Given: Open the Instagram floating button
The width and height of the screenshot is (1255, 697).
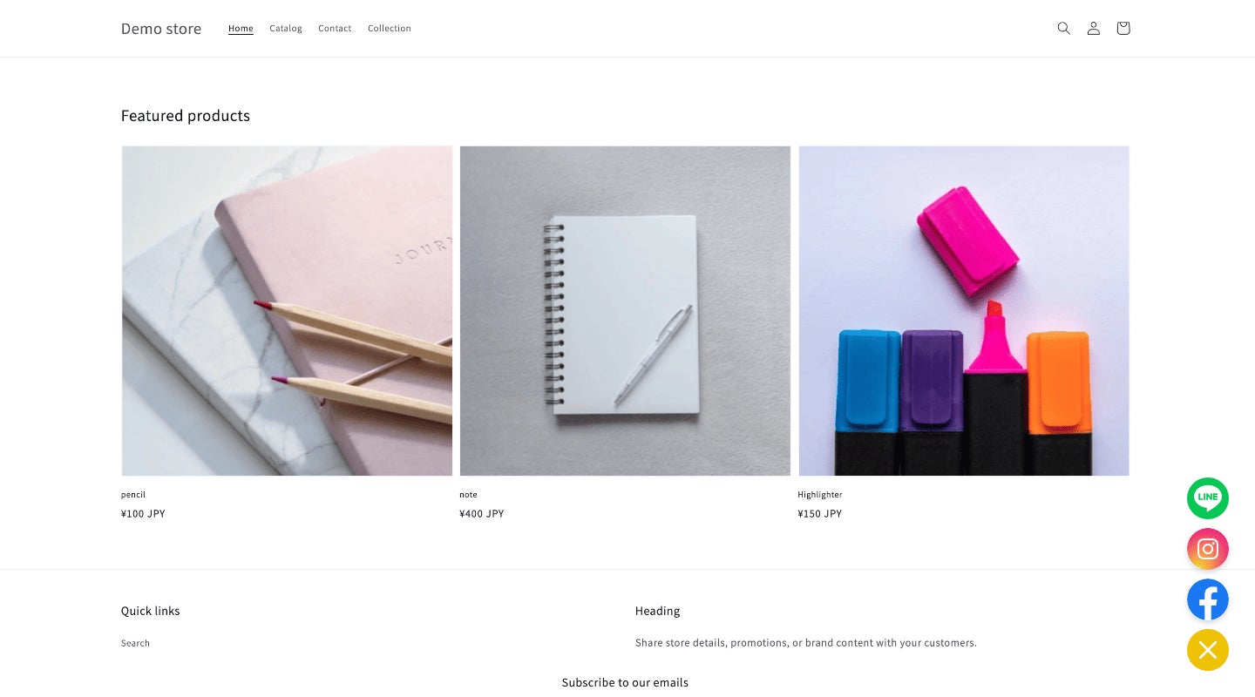Looking at the screenshot, I should (1208, 549).
